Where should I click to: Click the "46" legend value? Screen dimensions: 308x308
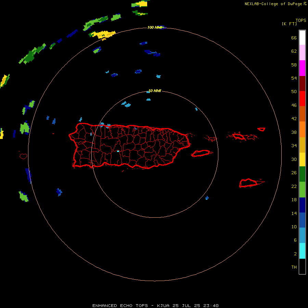click(x=294, y=105)
